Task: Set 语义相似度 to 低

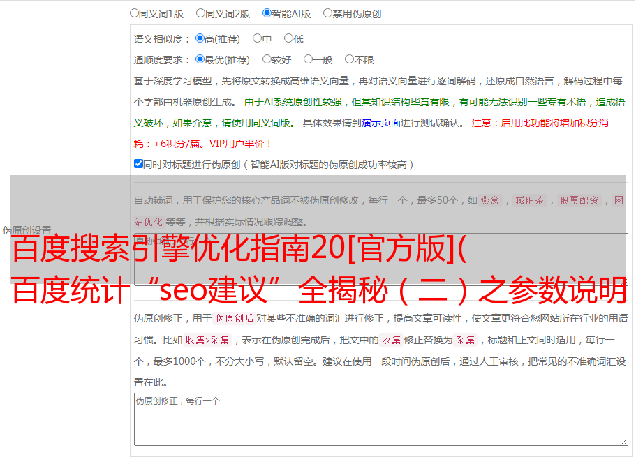Action: click(288, 38)
